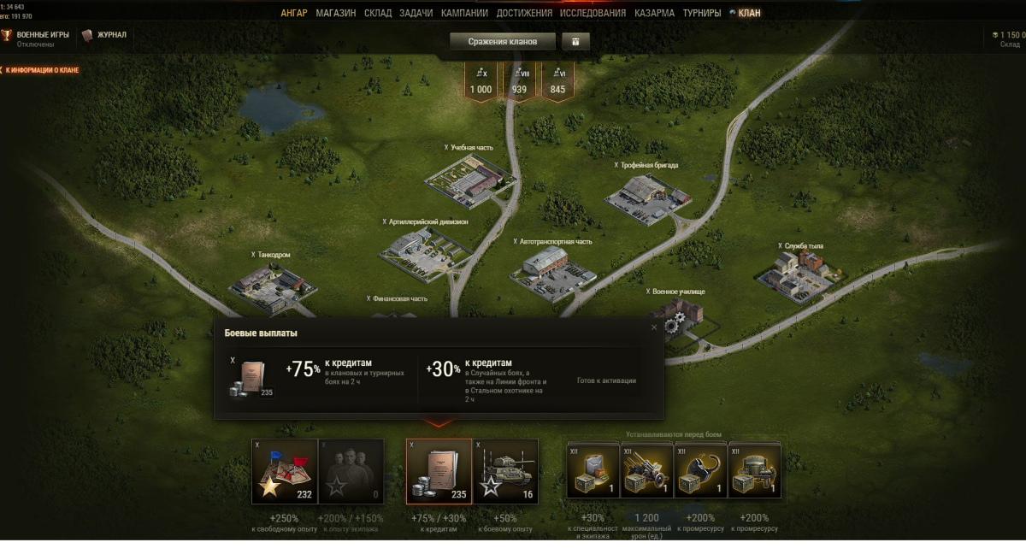The height and width of the screenshot is (560, 1026).
Task: Open the Учебная часть building
Action: 471,181
